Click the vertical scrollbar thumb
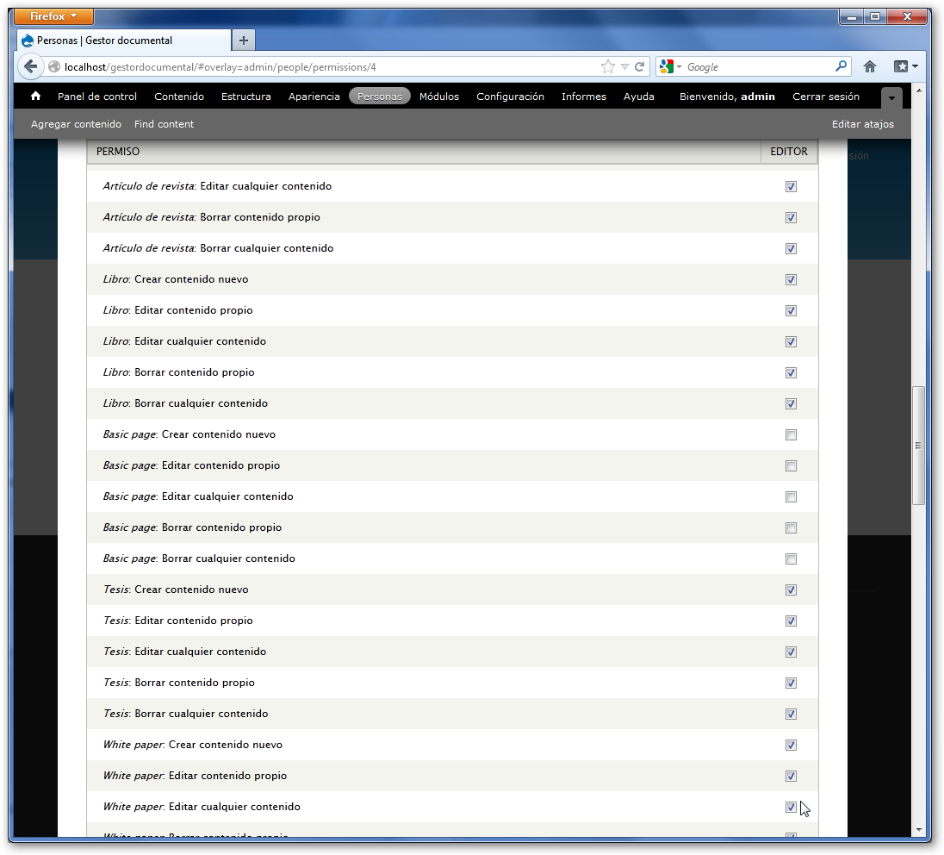This screenshot has height=855, width=944. [x=918, y=445]
